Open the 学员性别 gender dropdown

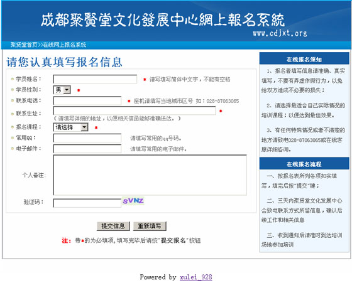[62, 90]
